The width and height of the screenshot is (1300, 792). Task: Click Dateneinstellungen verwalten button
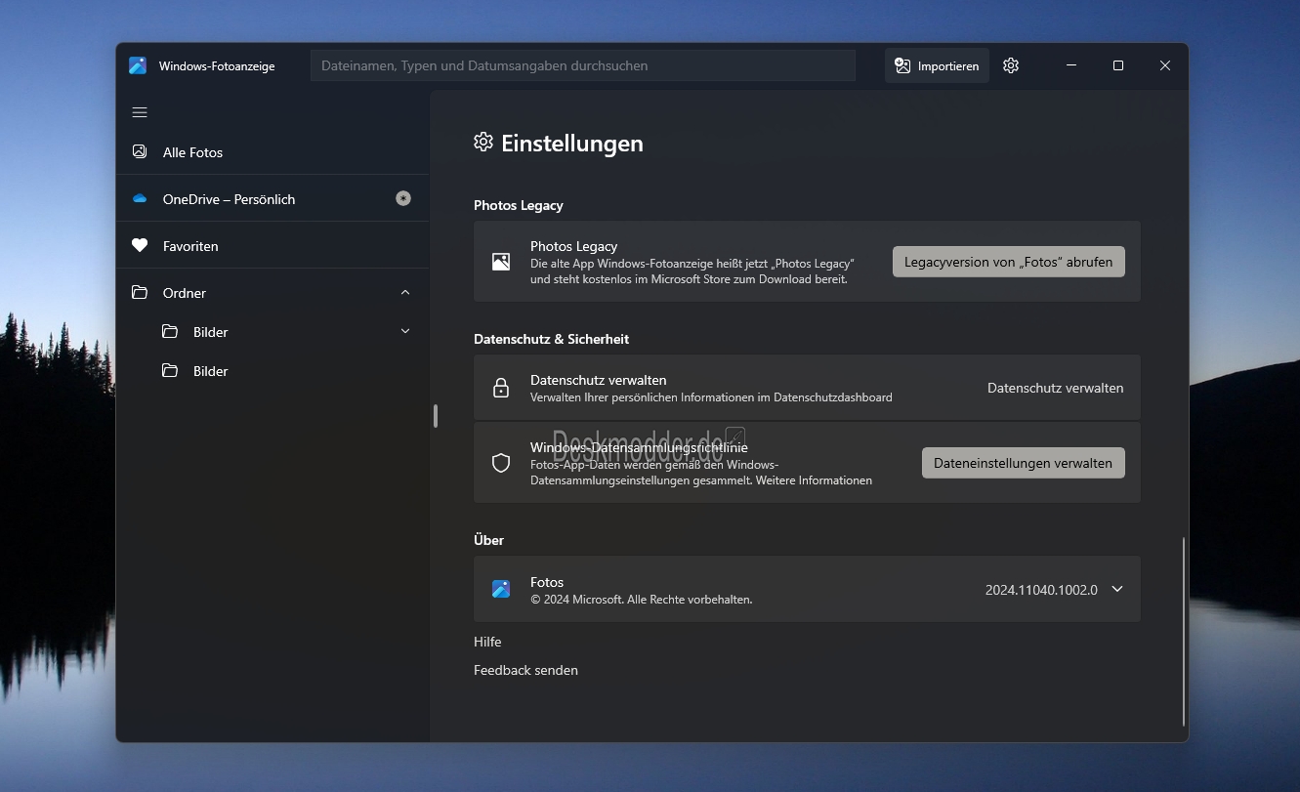[x=1023, y=463]
